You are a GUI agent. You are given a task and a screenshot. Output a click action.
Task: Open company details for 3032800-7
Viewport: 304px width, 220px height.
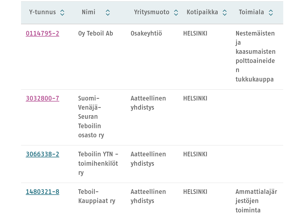(x=43, y=98)
